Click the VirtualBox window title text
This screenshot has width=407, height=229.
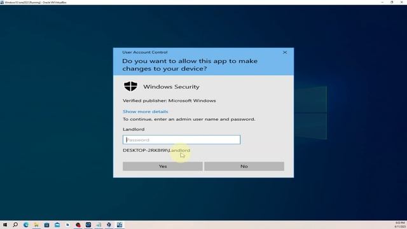pyautogui.click(x=36, y=3)
